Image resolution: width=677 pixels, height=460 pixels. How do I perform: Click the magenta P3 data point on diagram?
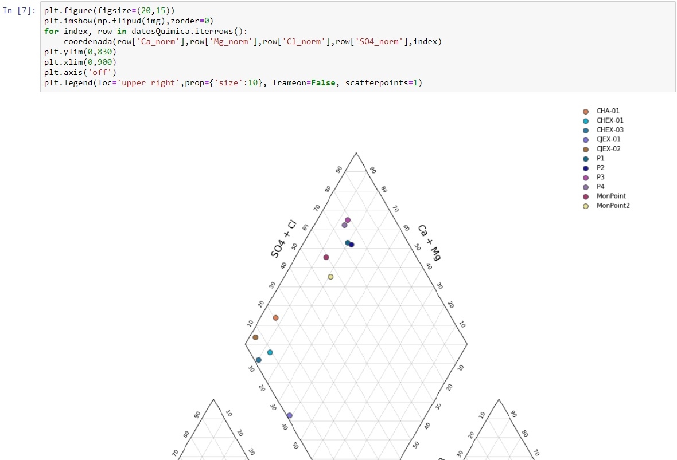(x=347, y=221)
